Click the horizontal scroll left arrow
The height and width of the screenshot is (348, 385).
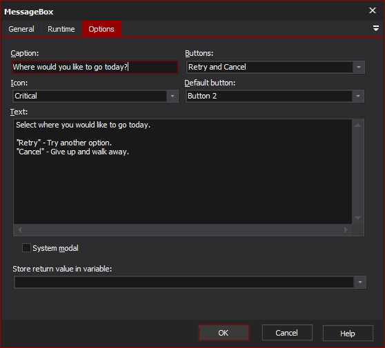[20, 229]
